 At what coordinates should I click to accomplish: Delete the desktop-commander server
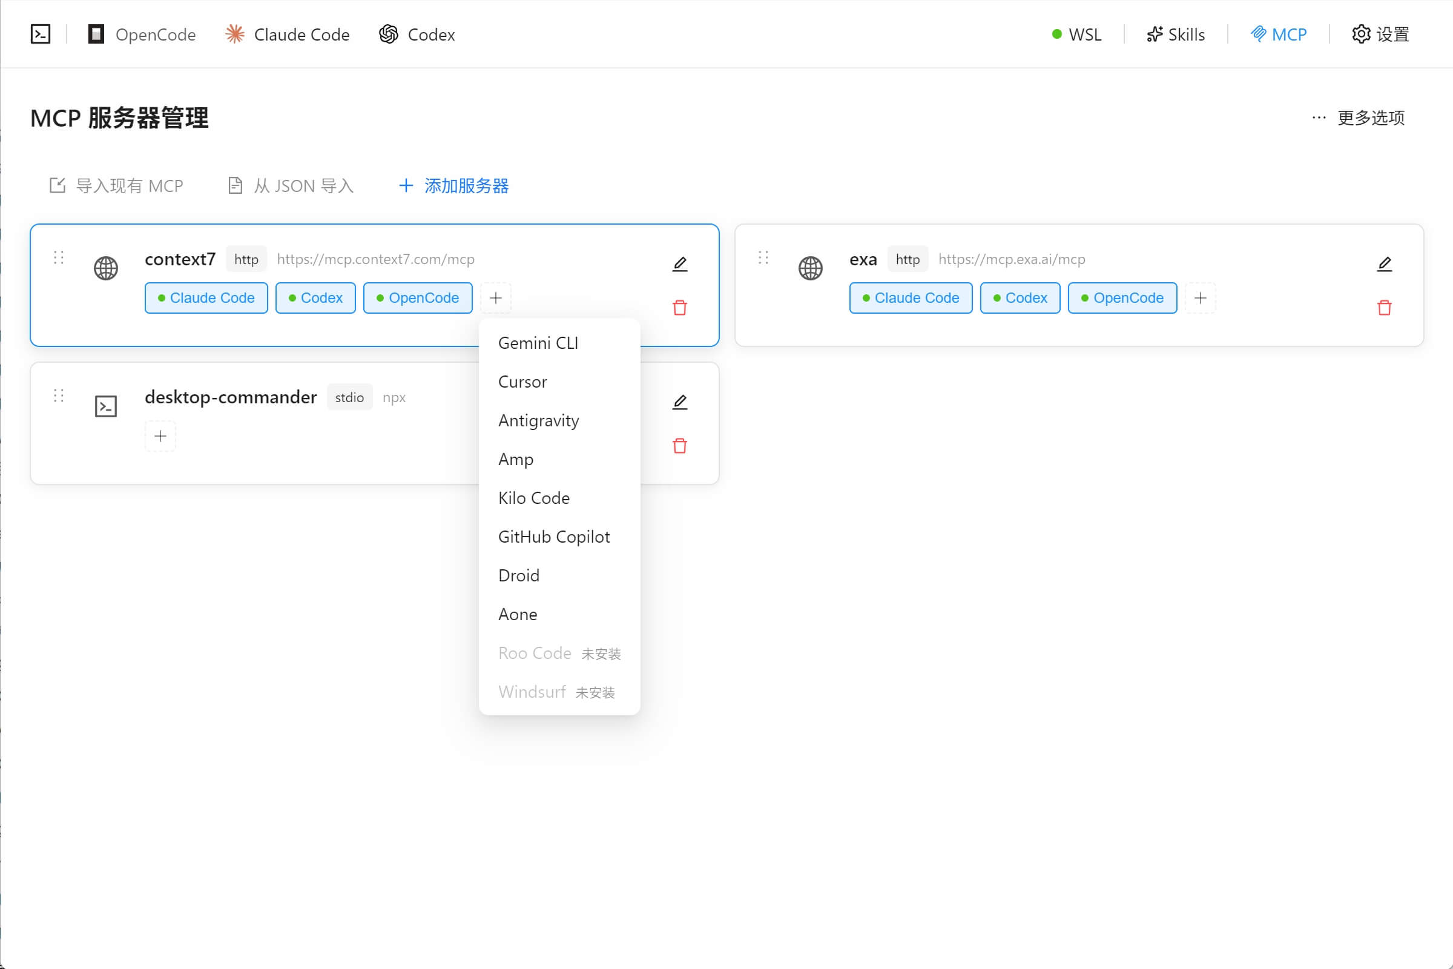click(679, 446)
